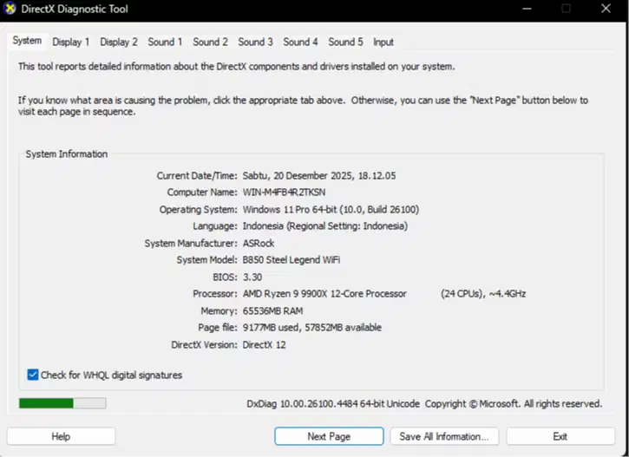The width and height of the screenshot is (629, 457).
Task: Switch to the Sound 1 tab
Action: coord(165,42)
